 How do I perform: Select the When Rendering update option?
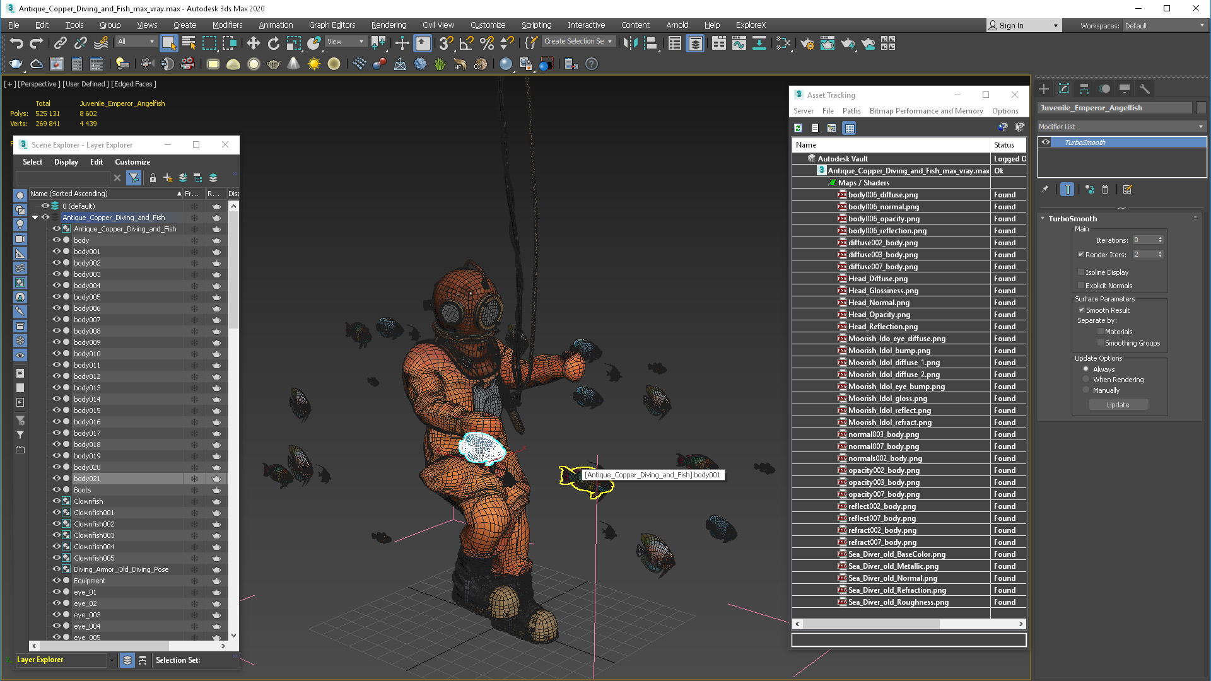coord(1085,380)
